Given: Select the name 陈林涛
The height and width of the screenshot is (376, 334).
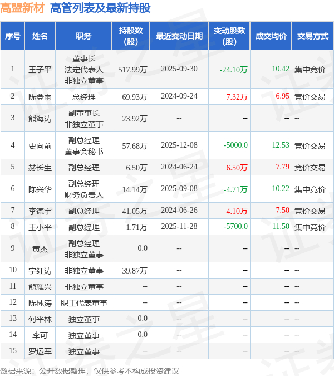Looking at the screenshot, I should (40, 302).
